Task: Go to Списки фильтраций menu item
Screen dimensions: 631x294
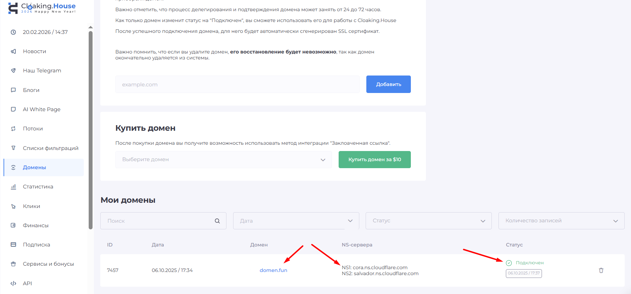Action: [x=50, y=148]
